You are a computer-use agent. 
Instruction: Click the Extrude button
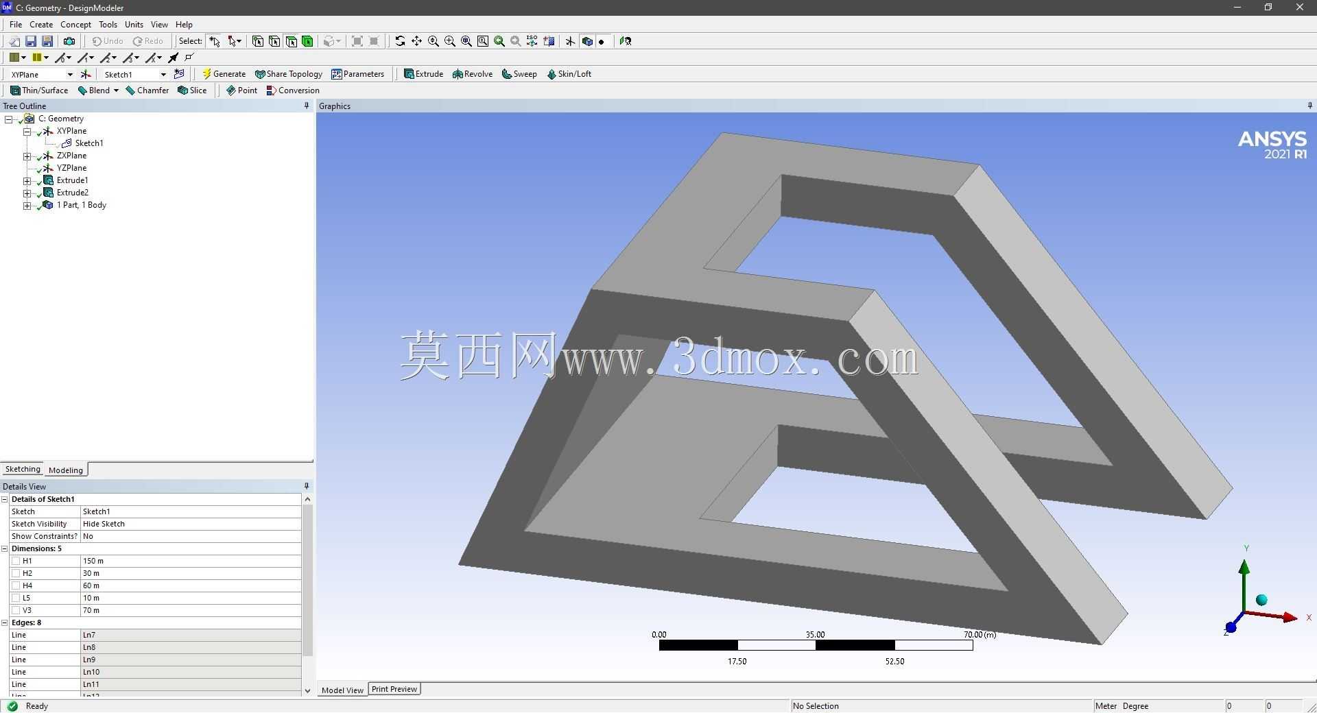coord(423,74)
